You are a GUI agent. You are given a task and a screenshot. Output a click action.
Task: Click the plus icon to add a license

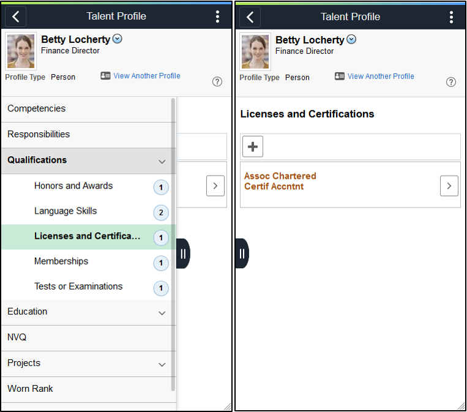click(x=253, y=147)
